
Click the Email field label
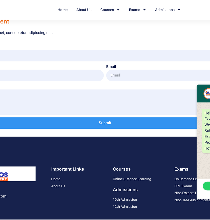point(111,67)
